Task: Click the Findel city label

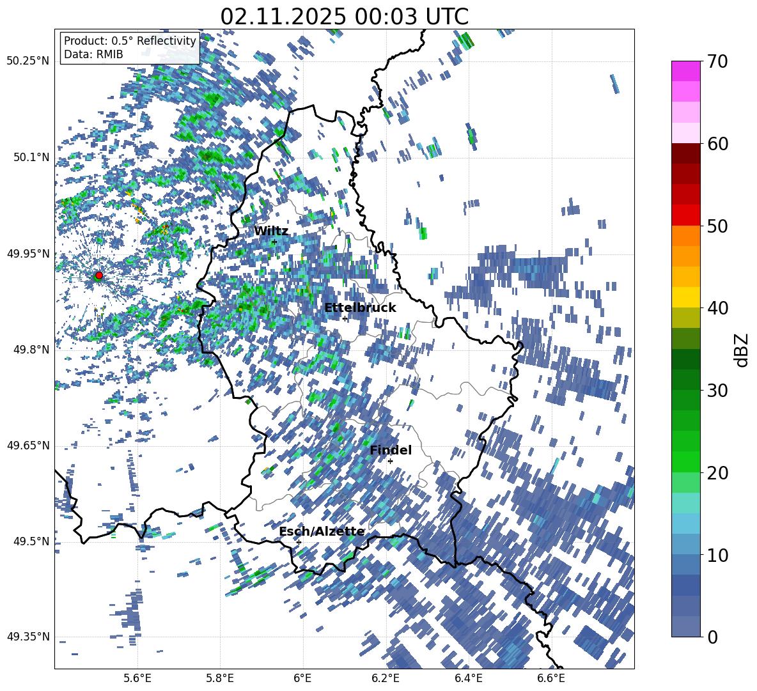Action: (391, 450)
